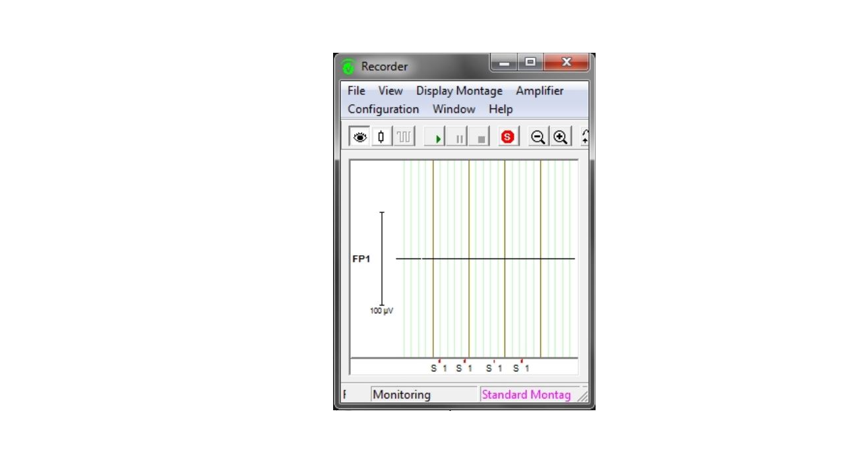Select the impedance check tool

pos(381,137)
